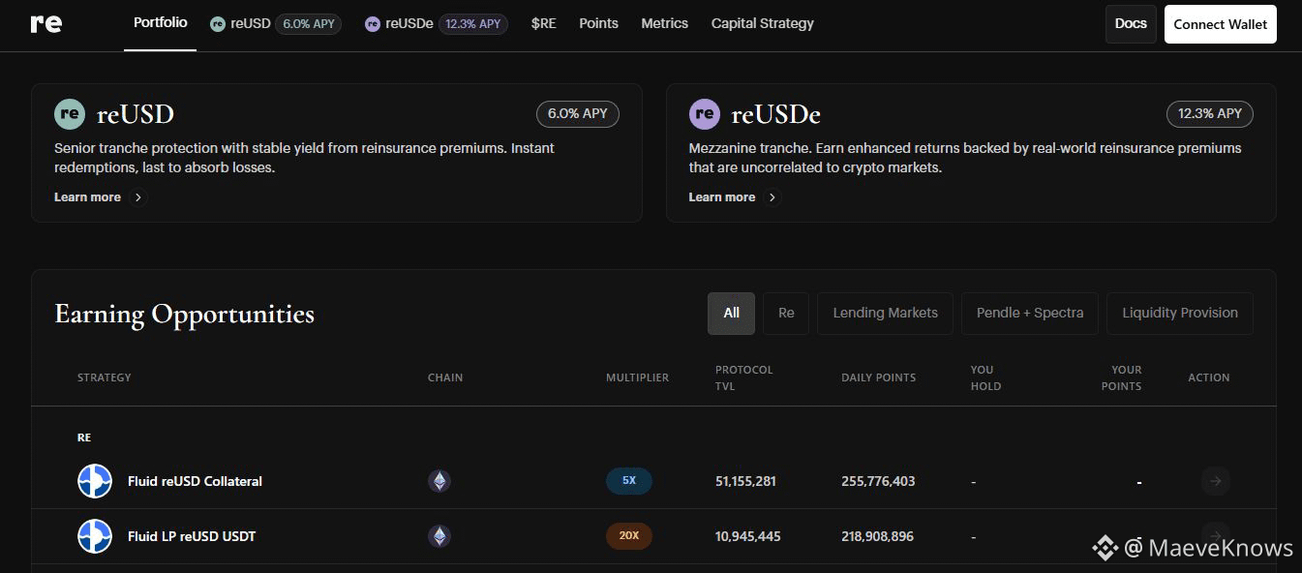Click the Fluid reUSD Collateral strategy name
Image resolution: width=1302 pixels, height=573 pixels.
[x=195, y=481]
